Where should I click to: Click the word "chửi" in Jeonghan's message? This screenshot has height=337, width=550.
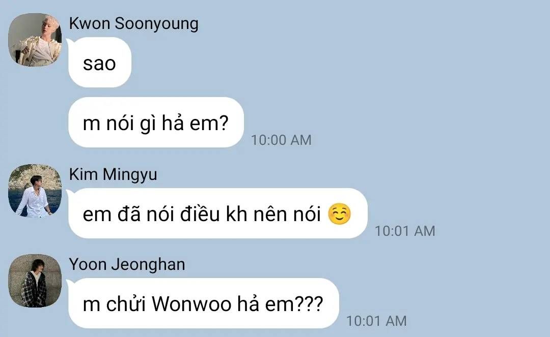click(x=126, y=303)
